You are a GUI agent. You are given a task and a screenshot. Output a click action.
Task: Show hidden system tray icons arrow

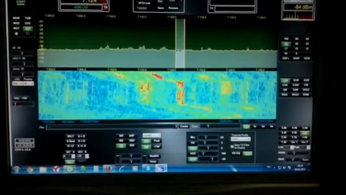click(274, 168)
